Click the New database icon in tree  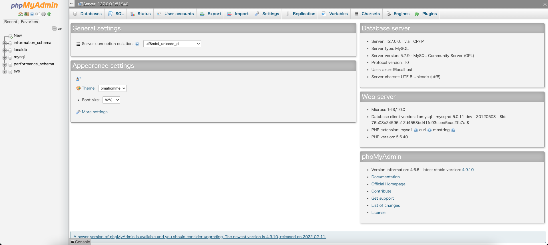point(11,36)
